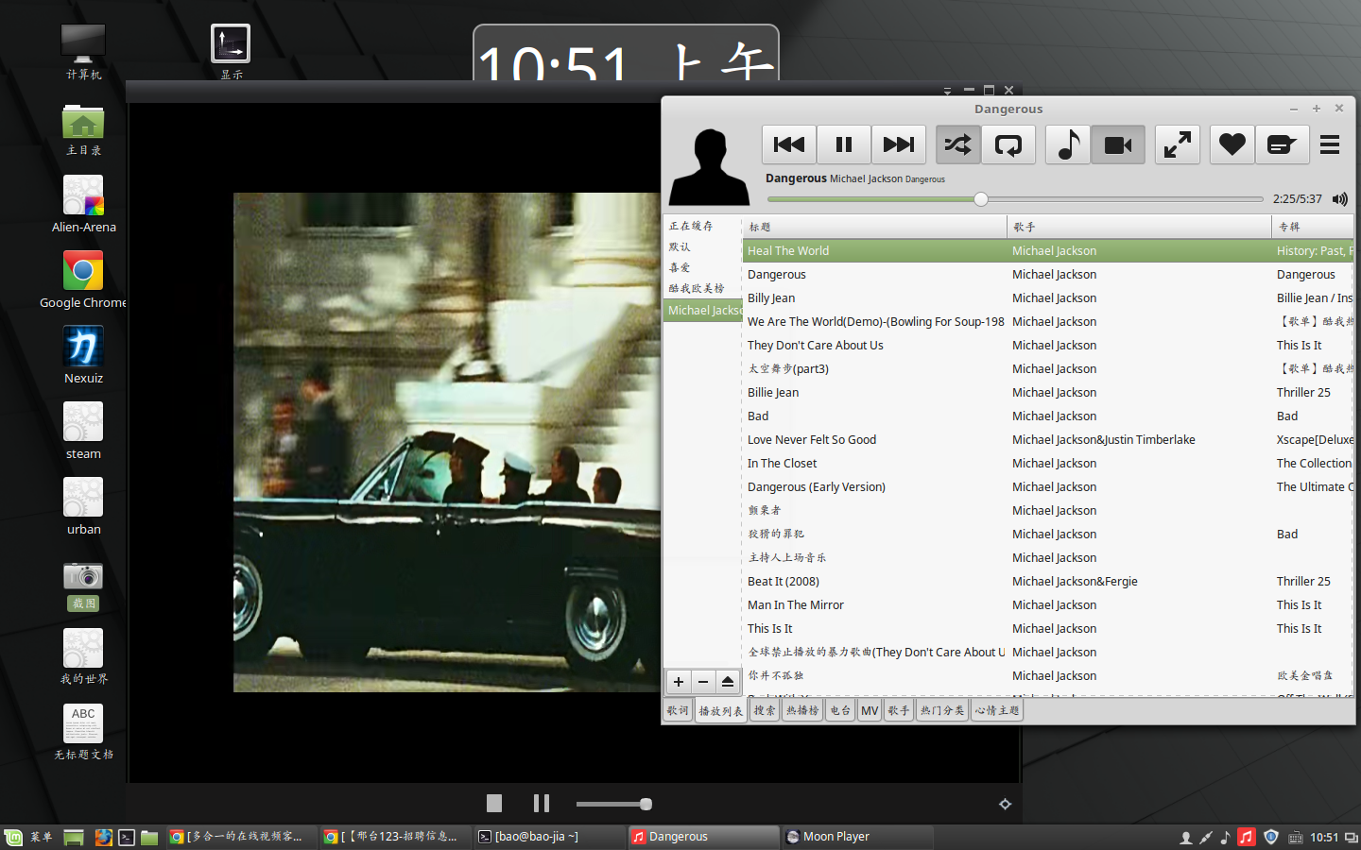Open the 播放列表 tab
This screenshot has height=850, width=1361.
pos(721,710)
